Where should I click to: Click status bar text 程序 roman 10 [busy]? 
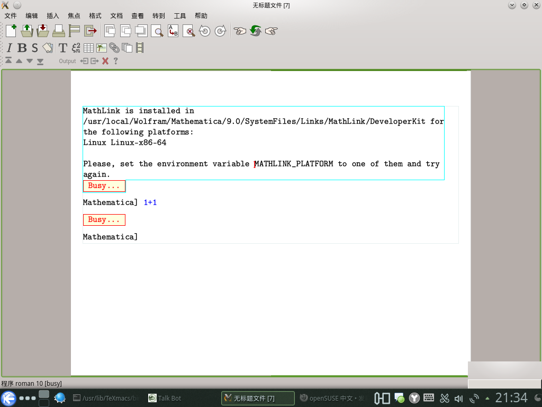31,384
